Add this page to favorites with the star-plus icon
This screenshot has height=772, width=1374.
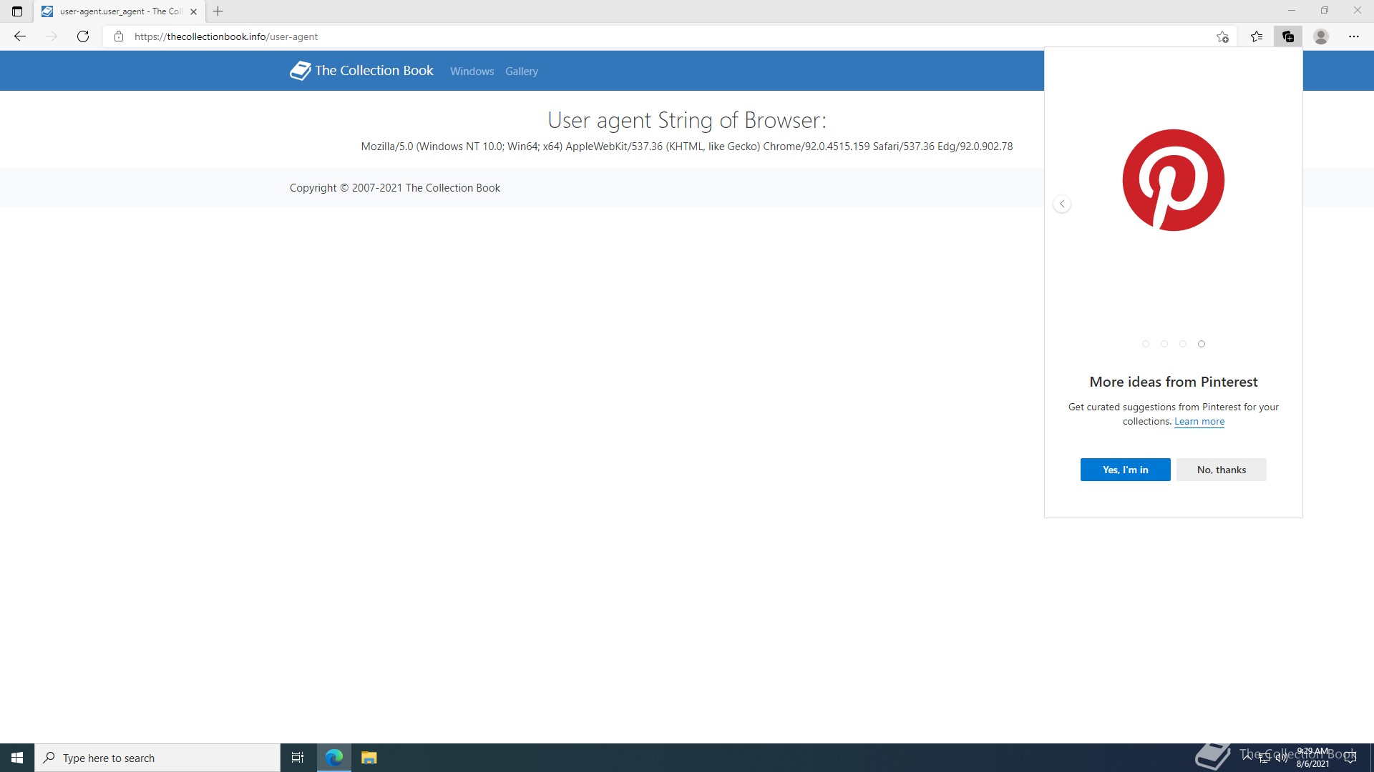[1222, 36]
